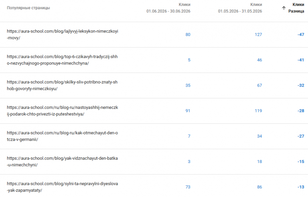Screen dimensions: 308x197
Task: Click the difference value -47
Action: [301, 34]
